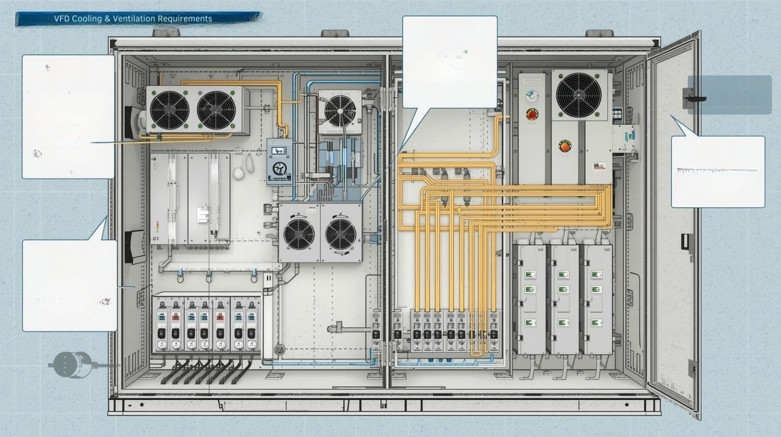Click the "VFD Cooling & Ventilation Requirements" title banner
The image size is (781, 437).
138,19
